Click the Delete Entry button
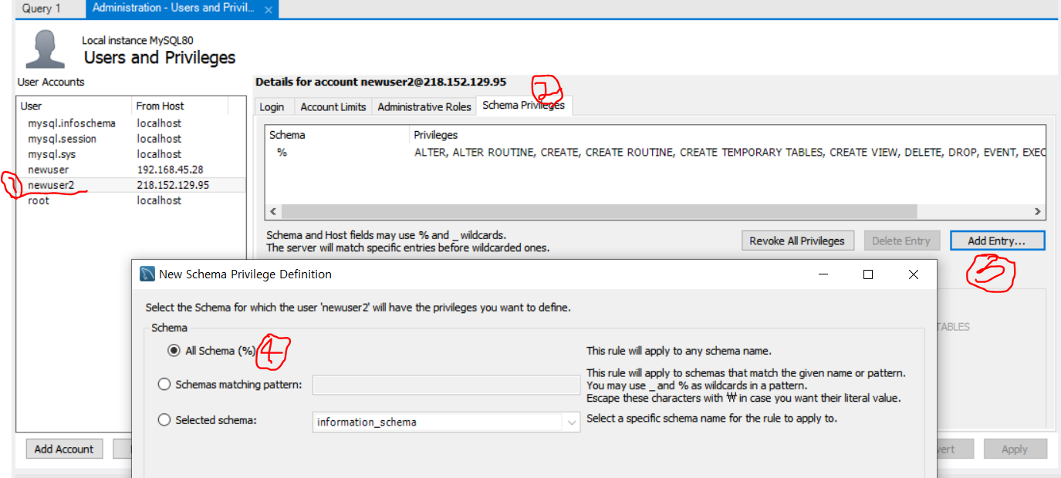The image size is (1061, 478). pyautogui.click(x=901, y=241)
